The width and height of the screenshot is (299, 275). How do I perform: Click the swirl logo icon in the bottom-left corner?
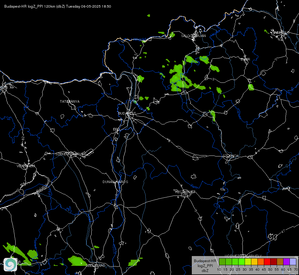tap(10, 264)
